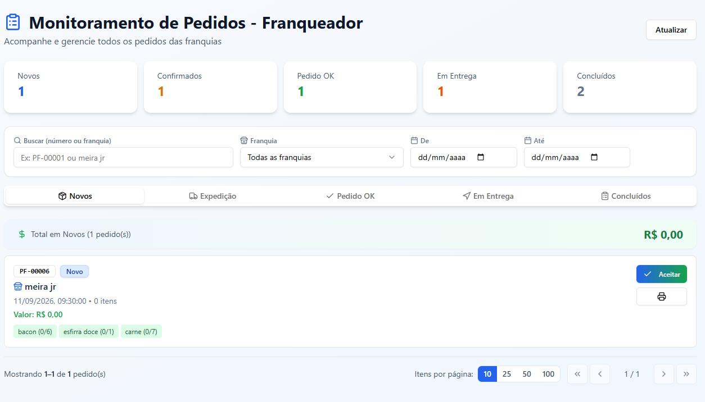Viewport: 705px width, 402px height.
Task: Click the bacon (0/6) item tag
Action: (x=35, y=331)
